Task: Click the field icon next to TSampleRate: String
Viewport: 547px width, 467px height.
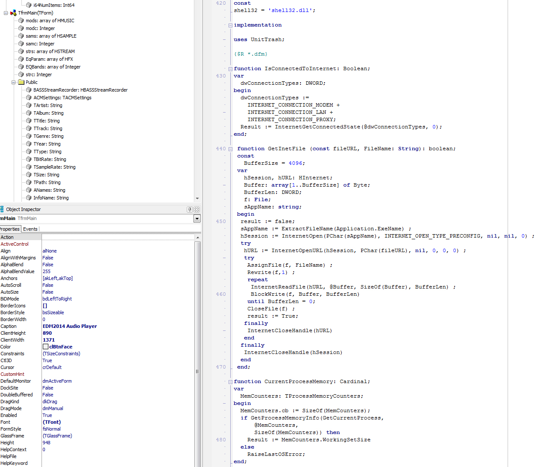Action: pyautogui.click(x=29, y=167)
